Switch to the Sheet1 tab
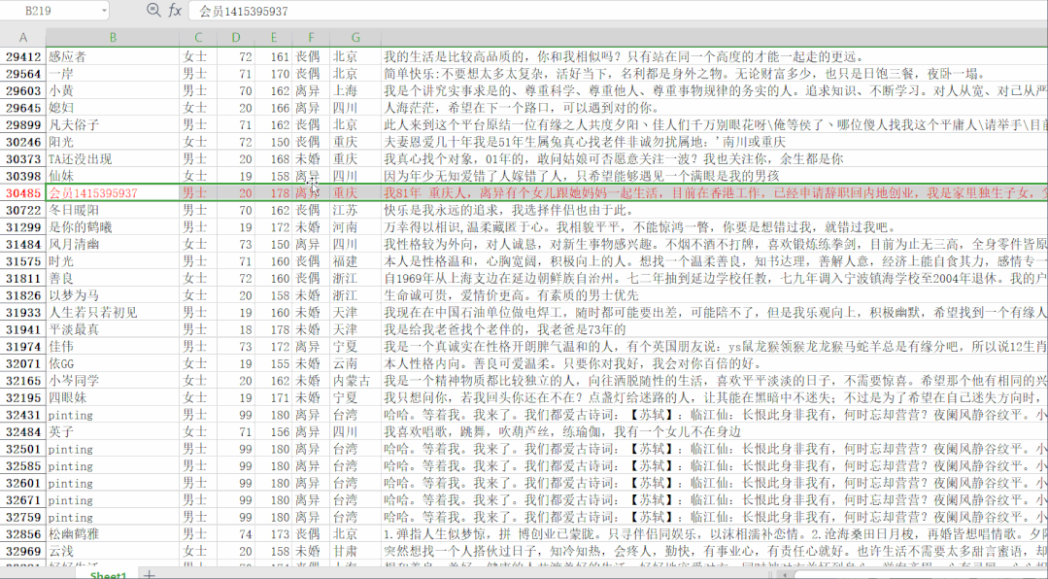Viewport: 1048px width, 579px height. click(108, 574)
